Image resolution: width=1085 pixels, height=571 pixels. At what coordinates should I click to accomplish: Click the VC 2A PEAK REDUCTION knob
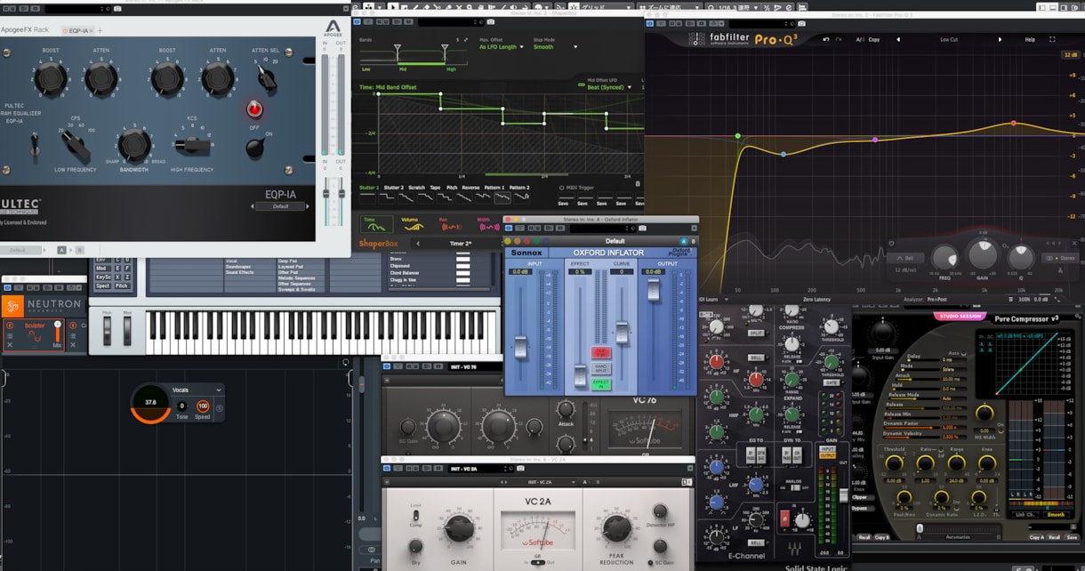(x=616, y=528)
